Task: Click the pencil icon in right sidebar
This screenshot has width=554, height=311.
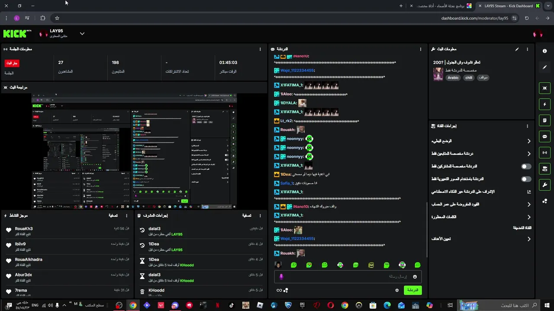Action: 544,67
